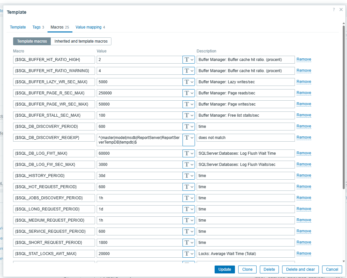Remove the SQL_BUFFER_PAGE_R_SEC_MAX macro
Image resolution: width=347 pixels, height=278 pixels.
(304, 93)
